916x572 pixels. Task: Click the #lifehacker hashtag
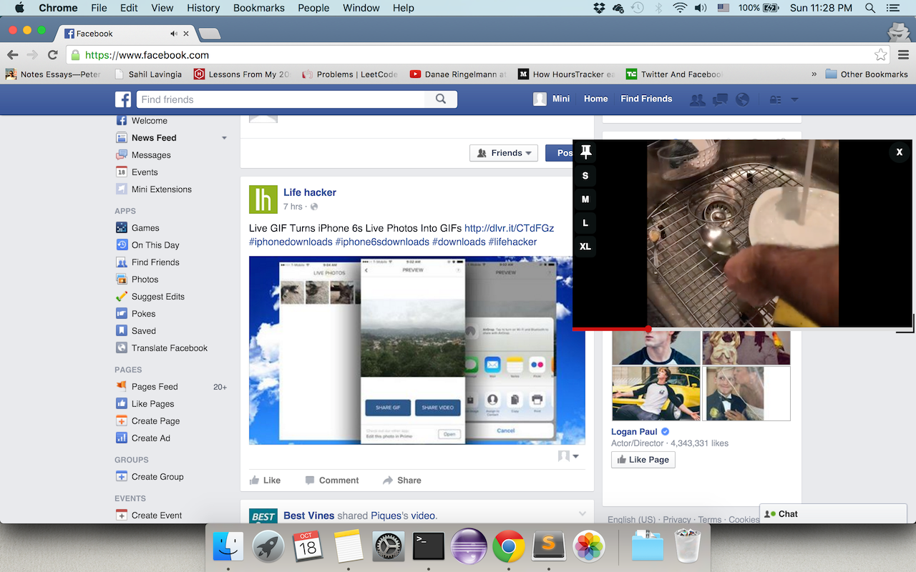[x=512, y=242]
